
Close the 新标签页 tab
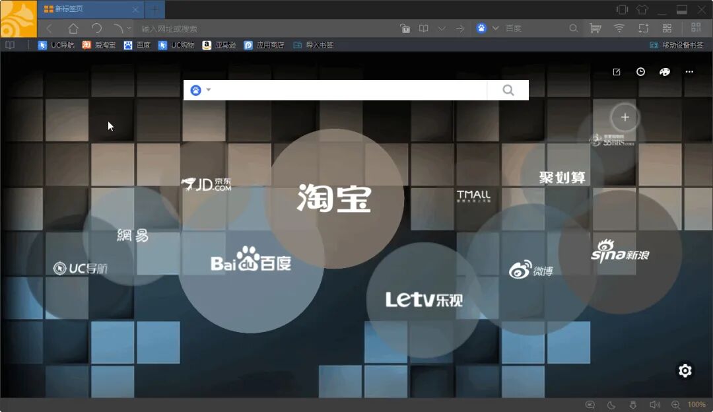135,9
